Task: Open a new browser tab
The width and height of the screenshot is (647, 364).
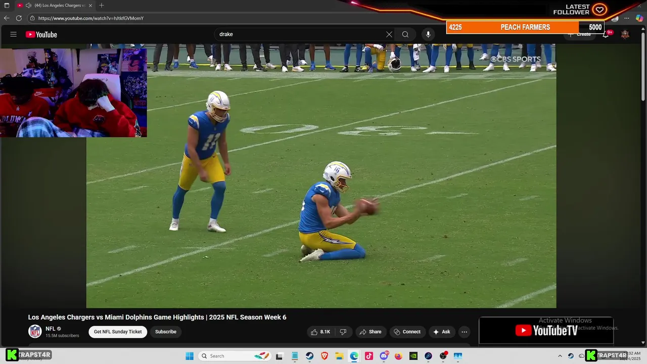Action: click(102, 6)
